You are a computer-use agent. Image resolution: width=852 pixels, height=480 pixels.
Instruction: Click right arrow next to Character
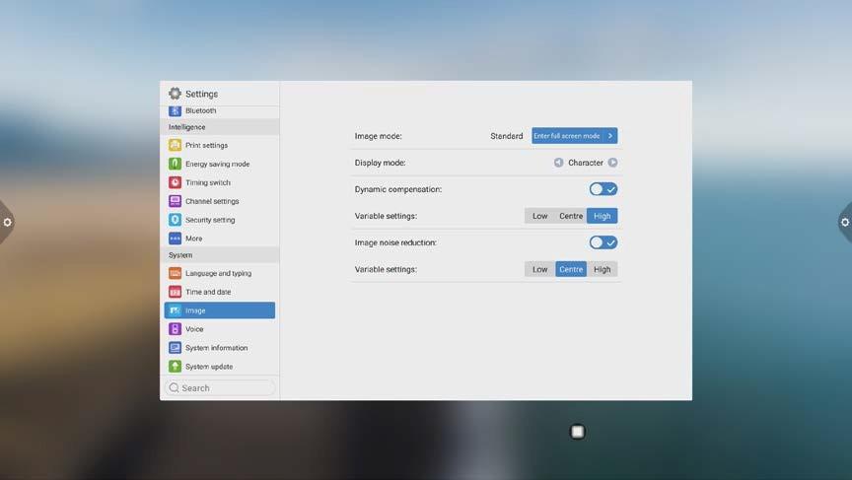[x=612, y=163]
